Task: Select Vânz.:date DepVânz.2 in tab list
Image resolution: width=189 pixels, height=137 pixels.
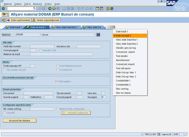Action: 130,44
